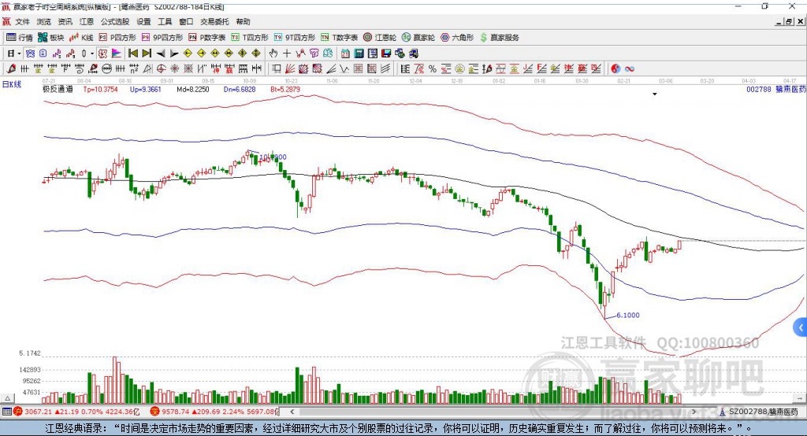Click the red-blue yin-yang icon
The width and height of the screenshot is (807, 436).
(615, 69)
